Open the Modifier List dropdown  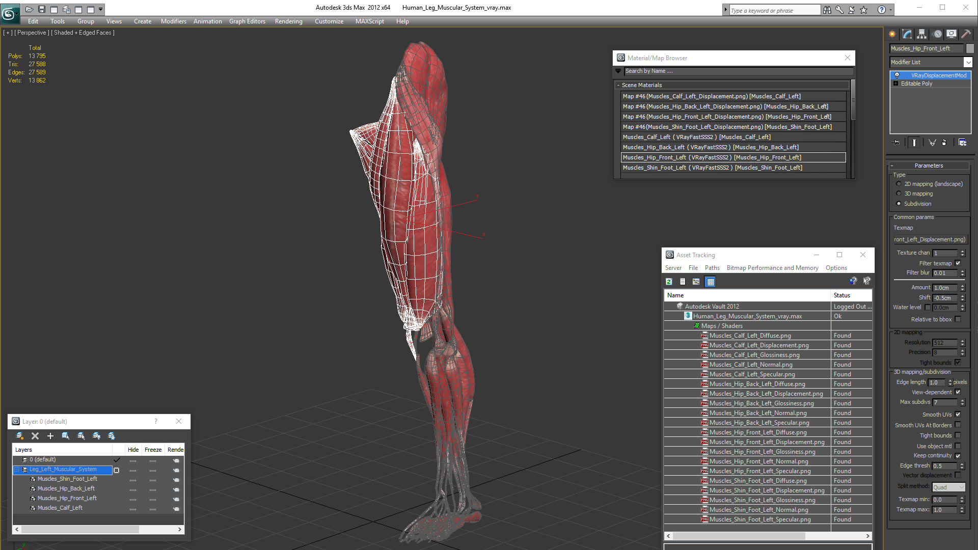point(968,62)
